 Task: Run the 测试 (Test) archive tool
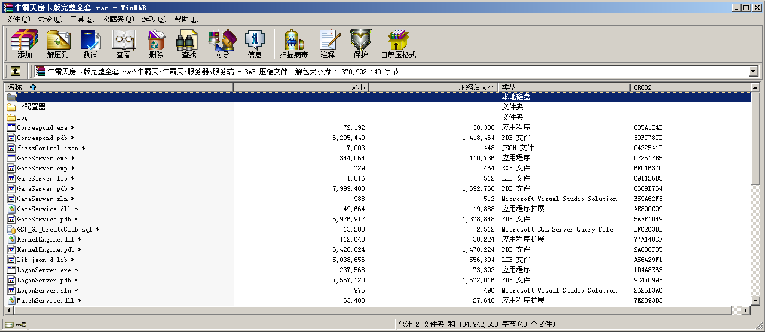pyautogui.click(x=90, y=44)
